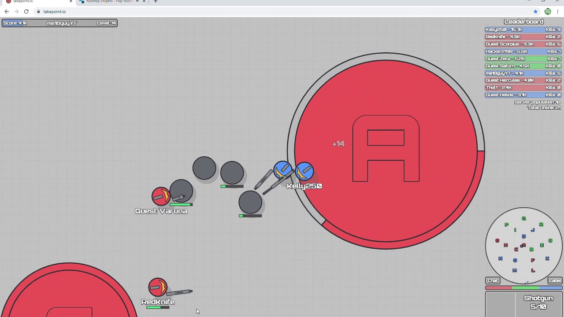Open the Chat button
The height and width of the screenshot is (317, 564).
pos(493,280)
